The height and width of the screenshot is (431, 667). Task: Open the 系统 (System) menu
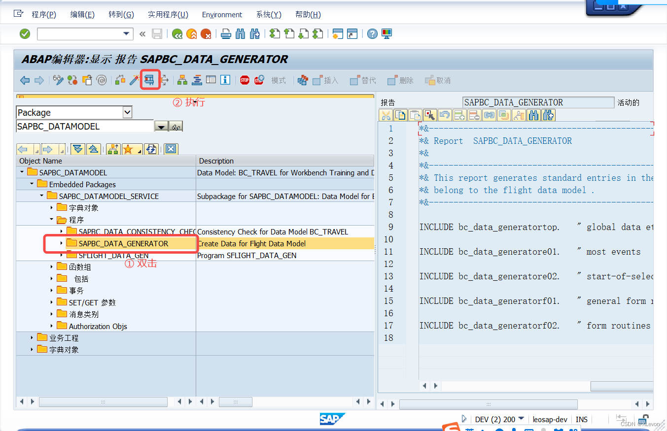[x=269, y=15]
